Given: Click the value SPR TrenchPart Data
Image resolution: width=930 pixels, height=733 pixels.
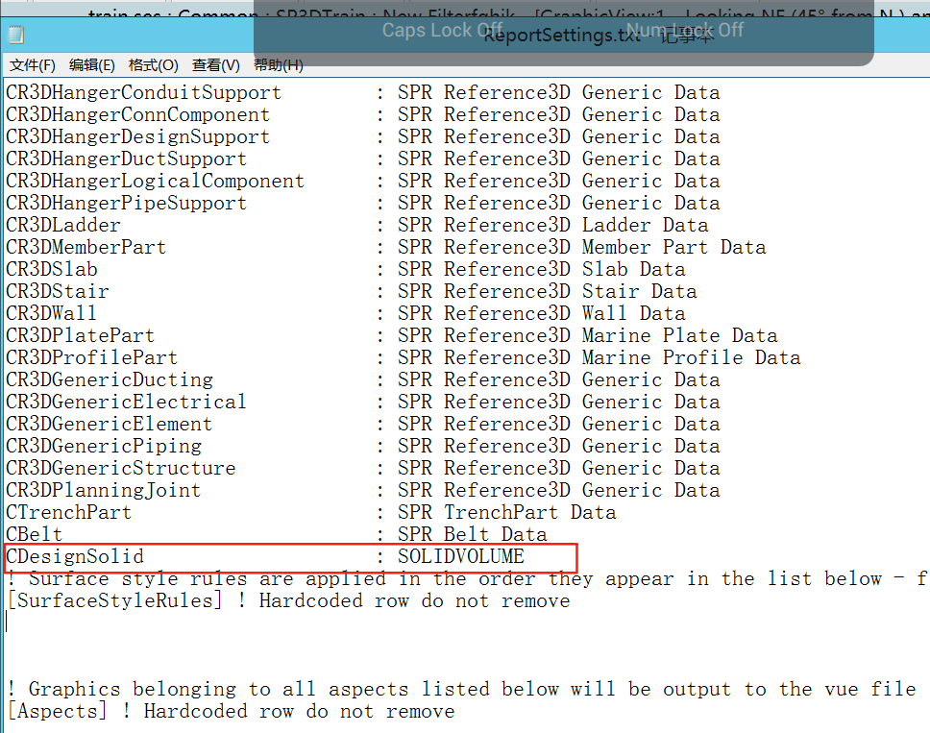Looking at the screenshot, I should point(506,512).
